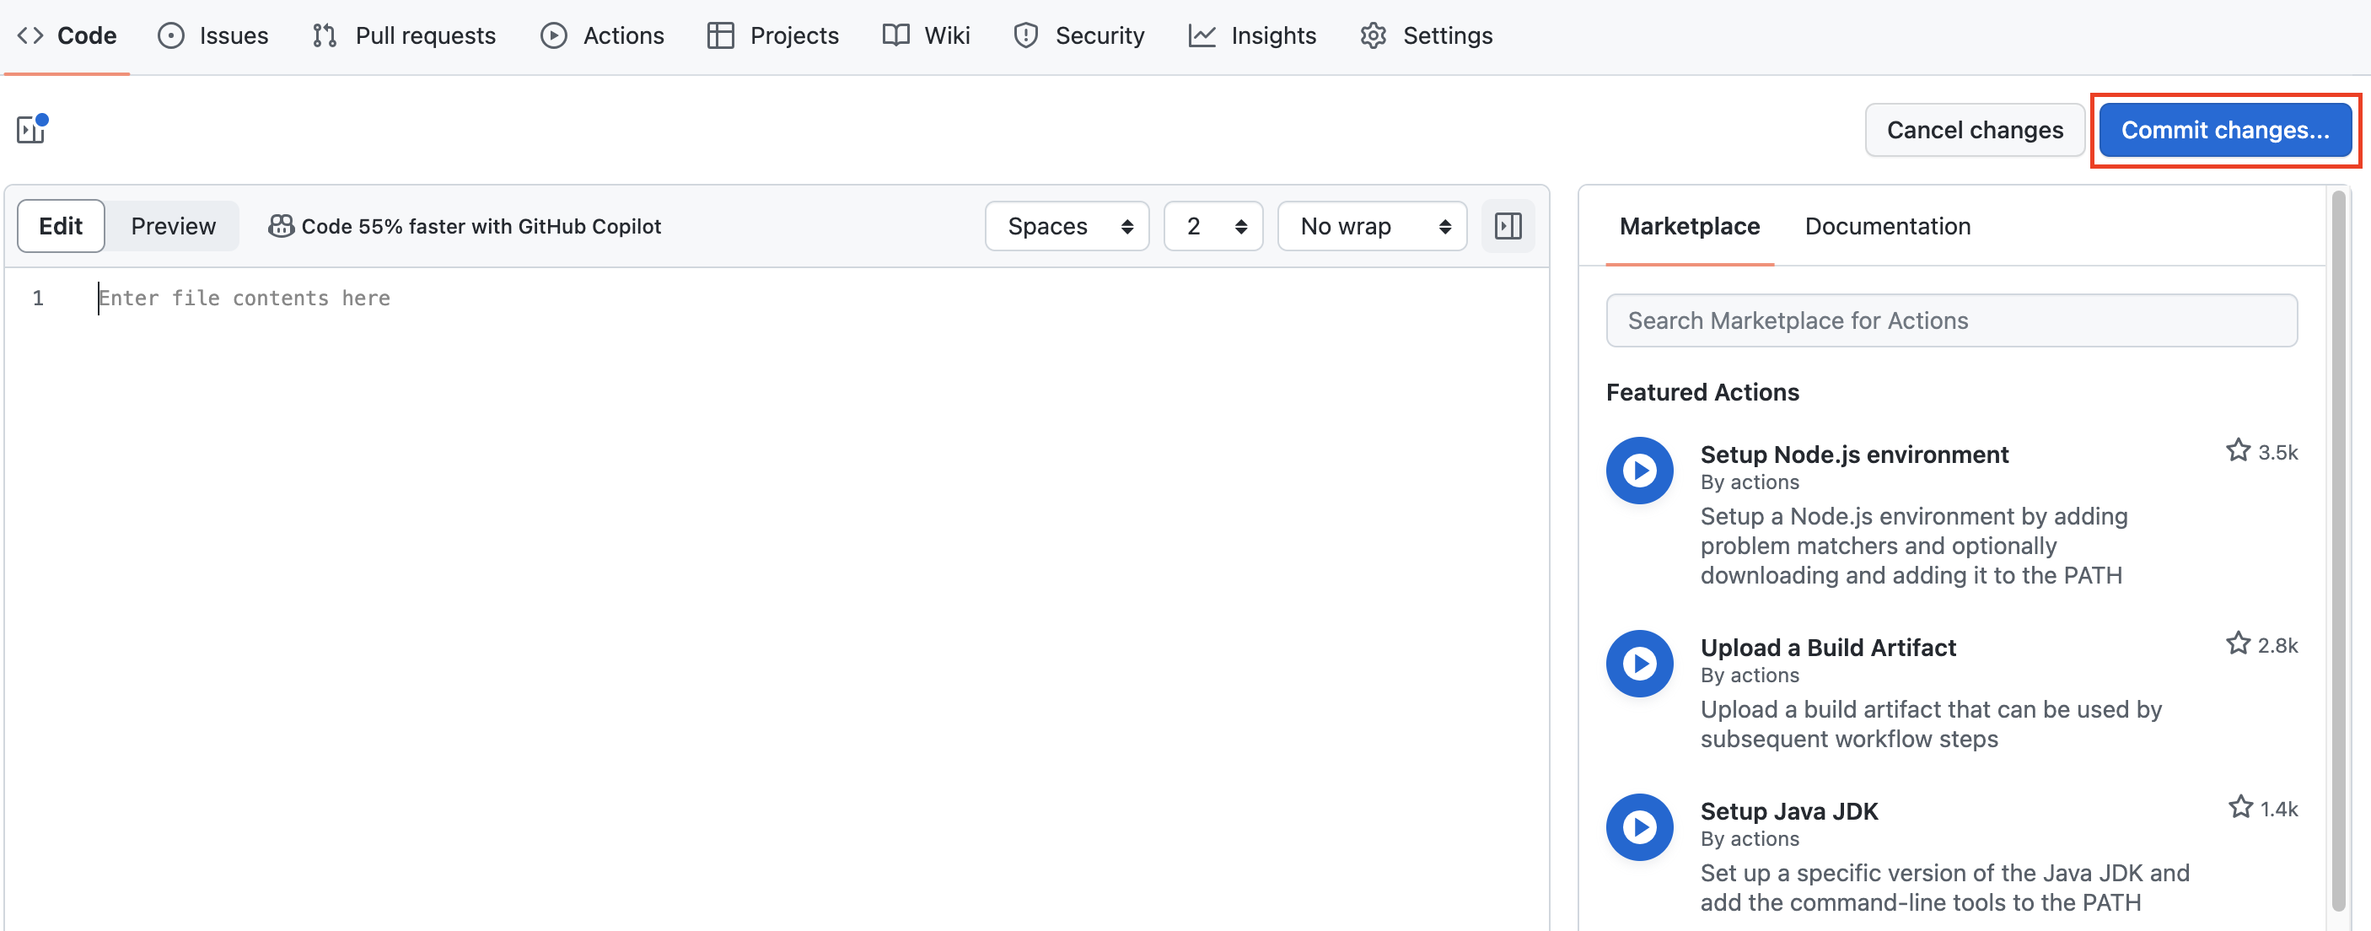
Task: Open the Issues tab
Action: (212, 35)
